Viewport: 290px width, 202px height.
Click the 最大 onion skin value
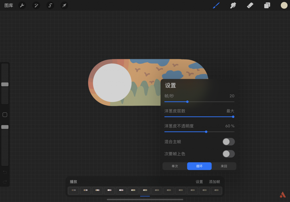point(230,111)
